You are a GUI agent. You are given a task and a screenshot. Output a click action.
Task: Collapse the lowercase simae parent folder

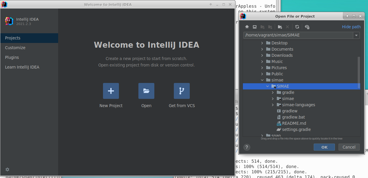262,80
